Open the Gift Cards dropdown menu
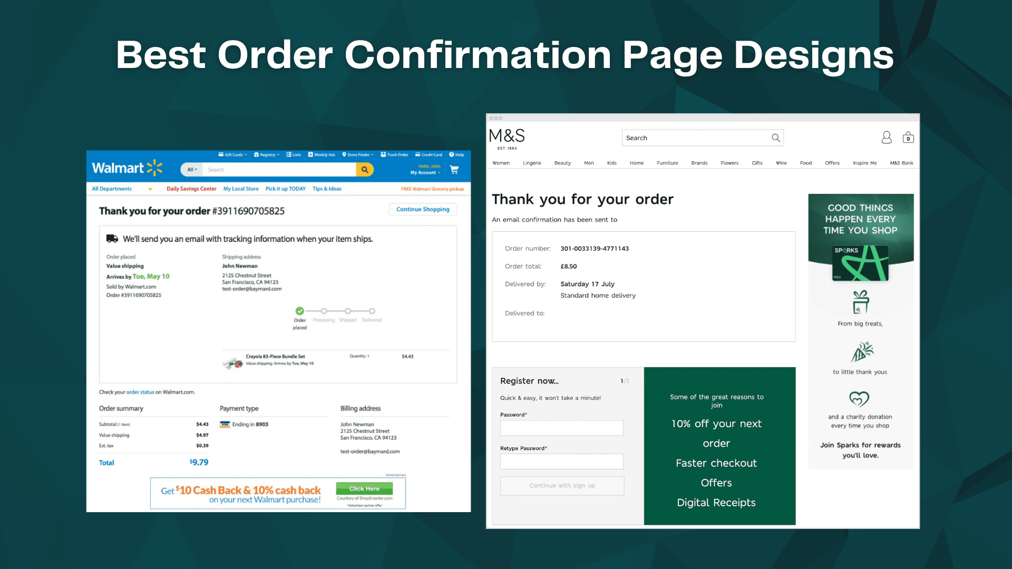Screen dimensions: 1012x569 (232, 155)
